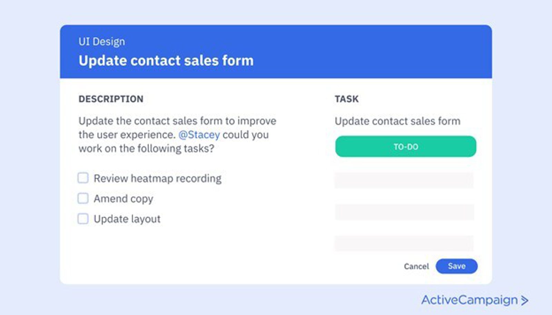Click the TASK section heading
552x315 pixels.
coord(347,99)
